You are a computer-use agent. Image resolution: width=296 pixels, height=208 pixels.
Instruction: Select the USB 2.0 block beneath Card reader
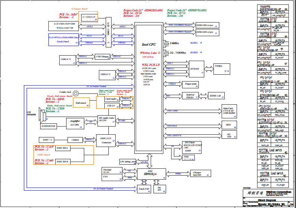112,106
